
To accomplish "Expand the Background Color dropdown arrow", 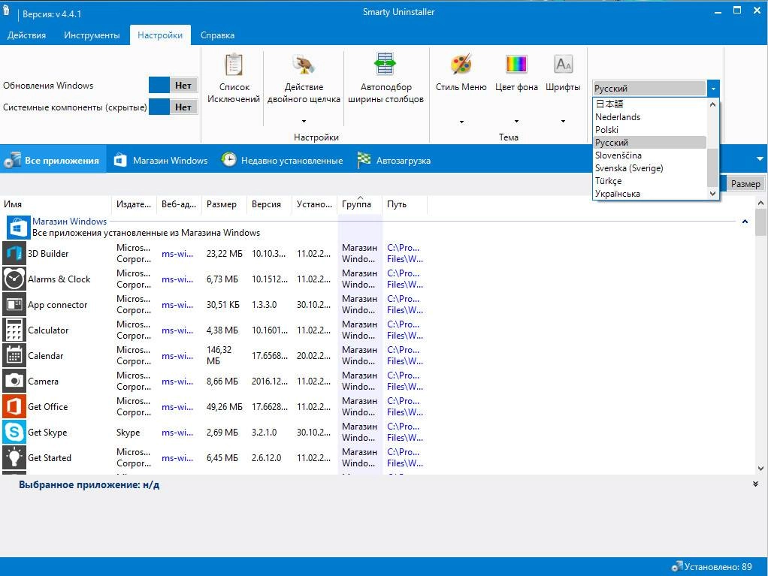I will (516, 121).
